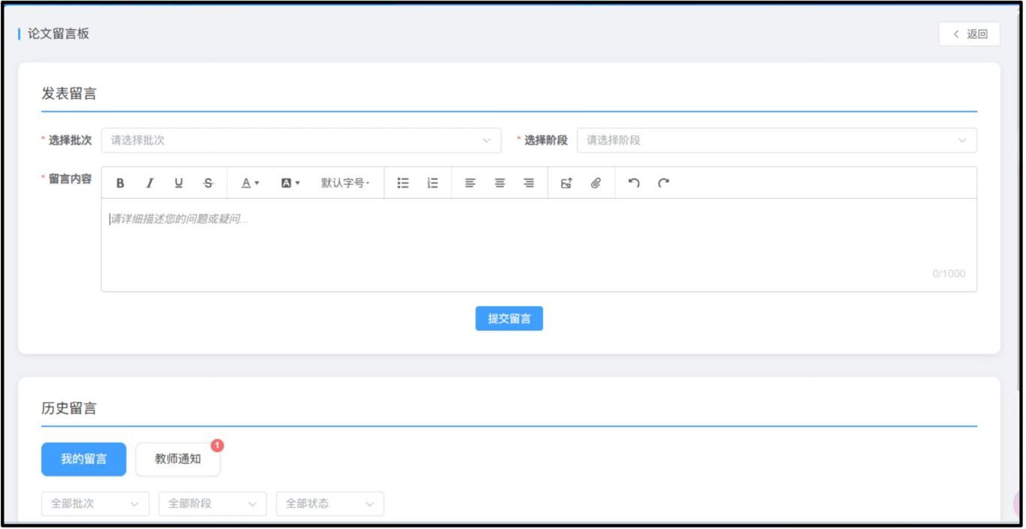Click the 提交留言 submit button
1026x529 pixels.
click(508, 319)
